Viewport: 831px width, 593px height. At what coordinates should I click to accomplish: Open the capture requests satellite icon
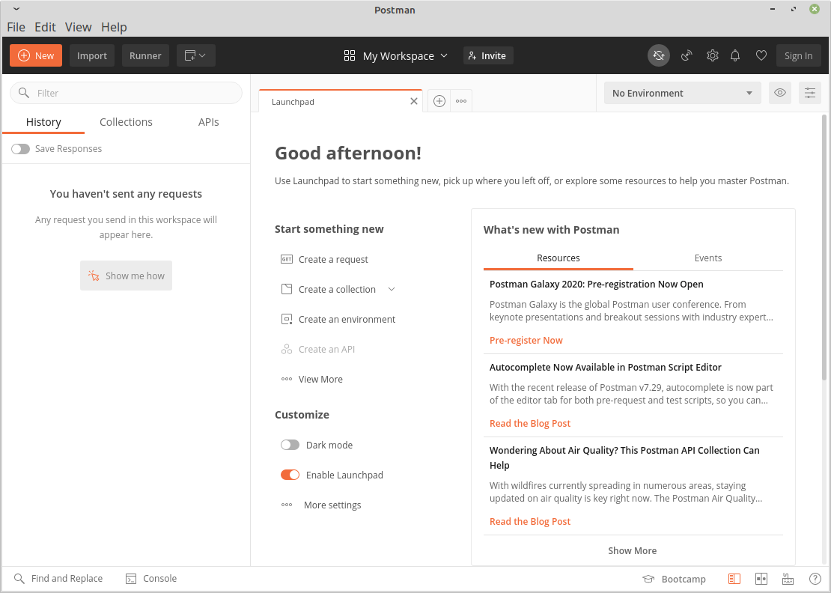pos(687,55)
